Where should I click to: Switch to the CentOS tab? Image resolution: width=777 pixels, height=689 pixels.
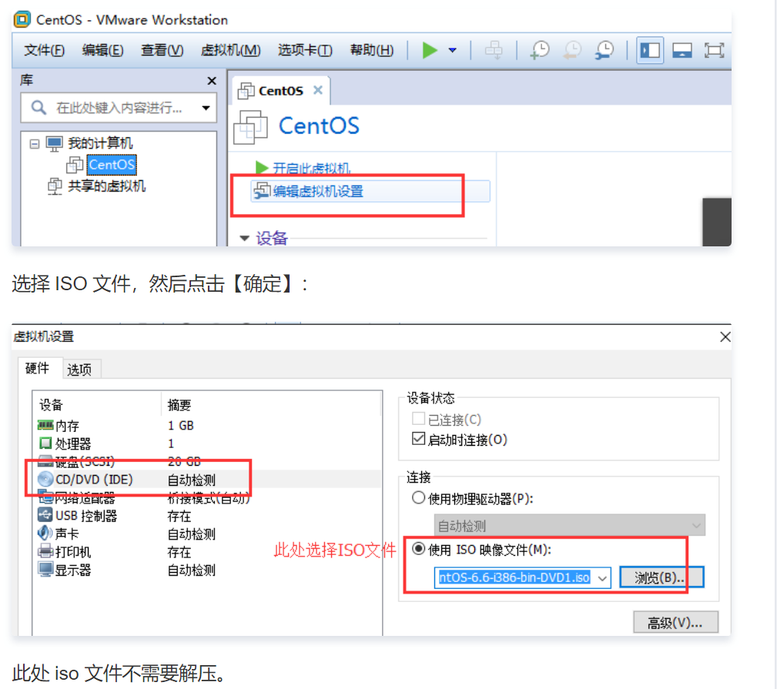point(280,91)
